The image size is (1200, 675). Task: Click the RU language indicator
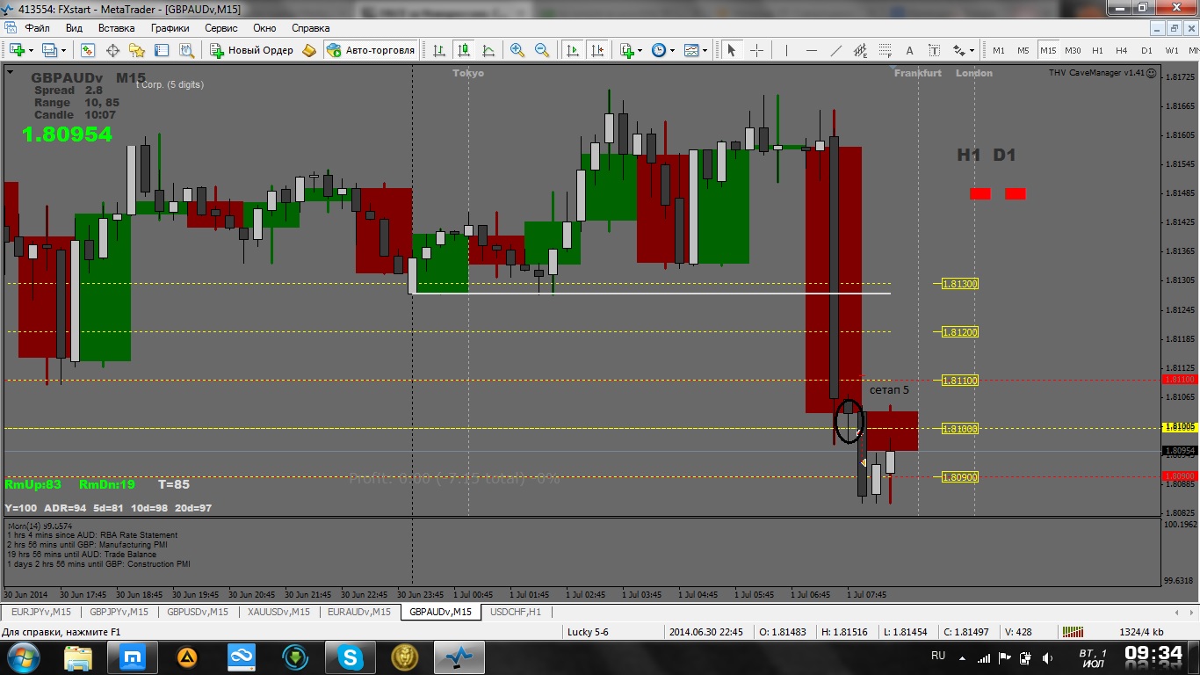point(938,656)
